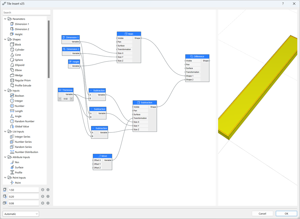Increase the 1.50 dimension value
This screenshot has height=219, width=300.
coord(48,190)
